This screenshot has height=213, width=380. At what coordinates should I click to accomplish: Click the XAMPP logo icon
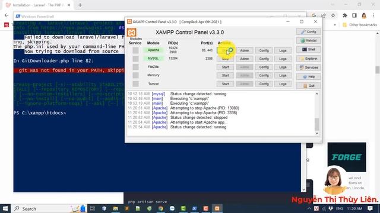[x=131, y=33]
